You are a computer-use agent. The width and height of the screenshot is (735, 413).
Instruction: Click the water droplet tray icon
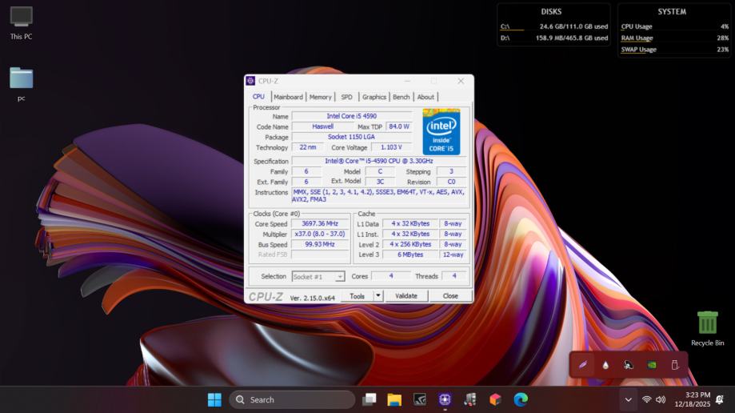(x=605, y=365)
